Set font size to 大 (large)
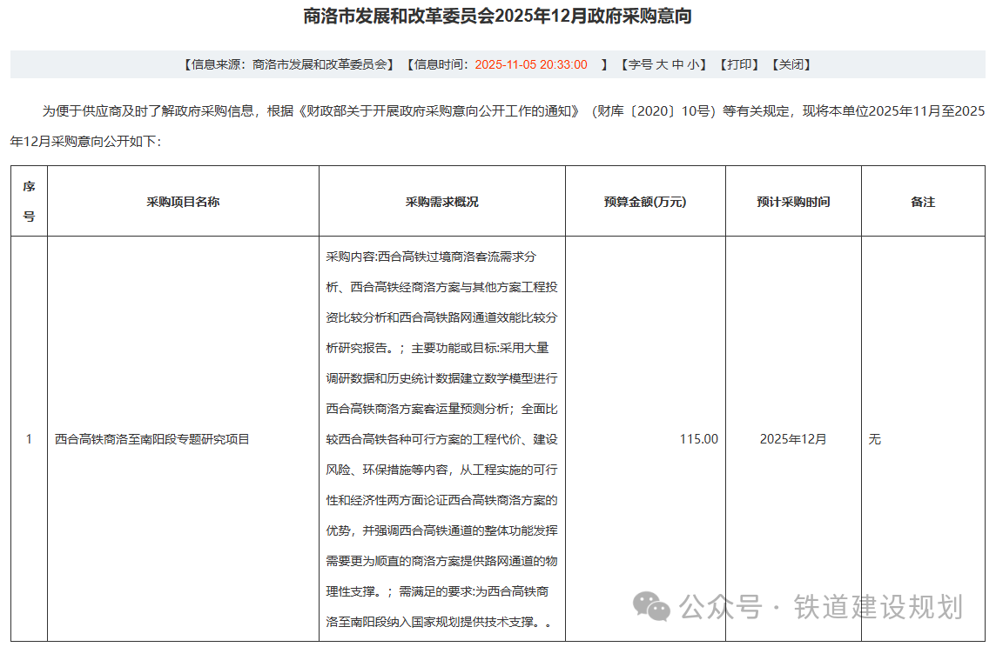The width and height of the screenshot is (996, 647). [663, 64]
